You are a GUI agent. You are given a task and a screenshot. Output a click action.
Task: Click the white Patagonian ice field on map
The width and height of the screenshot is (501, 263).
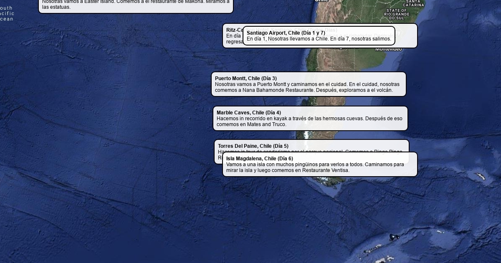pyautogui.click(x=308, y=135)
